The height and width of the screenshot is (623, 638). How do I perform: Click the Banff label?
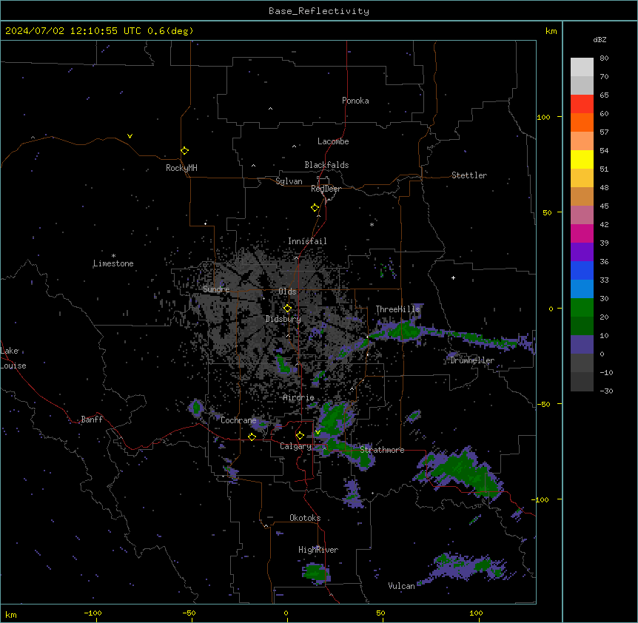click(92, 420)
